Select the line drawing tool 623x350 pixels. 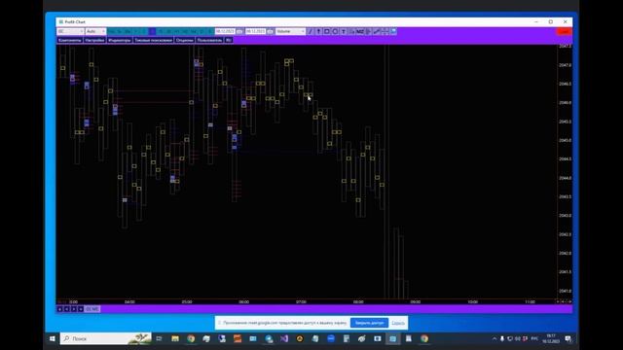[x=311, y=31]
